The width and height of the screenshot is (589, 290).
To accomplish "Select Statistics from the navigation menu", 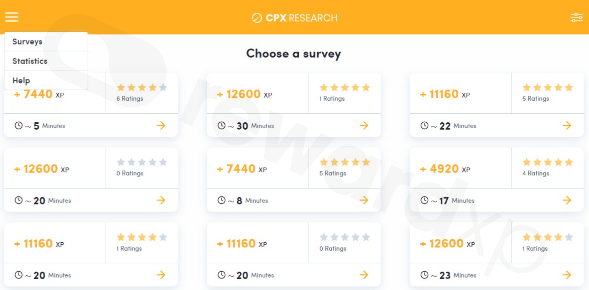I will coord(30,61).
